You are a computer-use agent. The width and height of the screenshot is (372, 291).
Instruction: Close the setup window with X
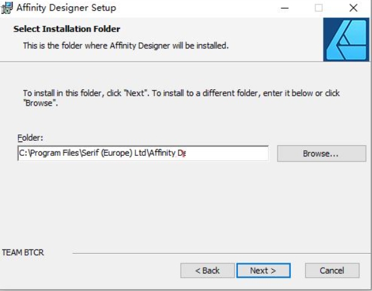click(353, 8)
